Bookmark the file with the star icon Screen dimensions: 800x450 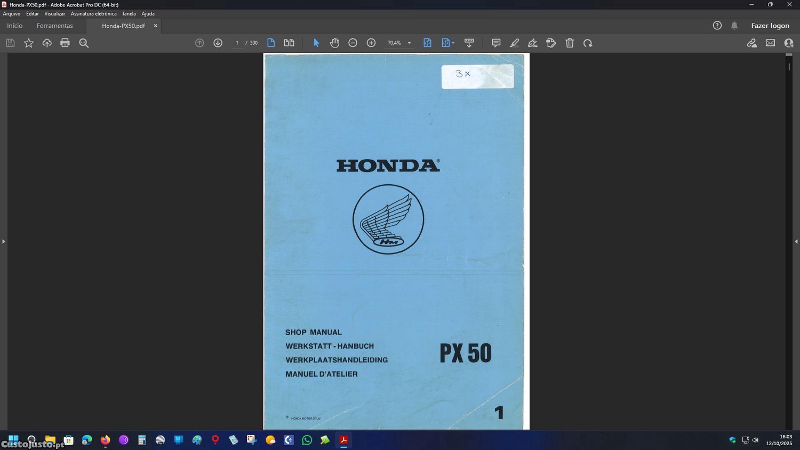click(29, 43)
